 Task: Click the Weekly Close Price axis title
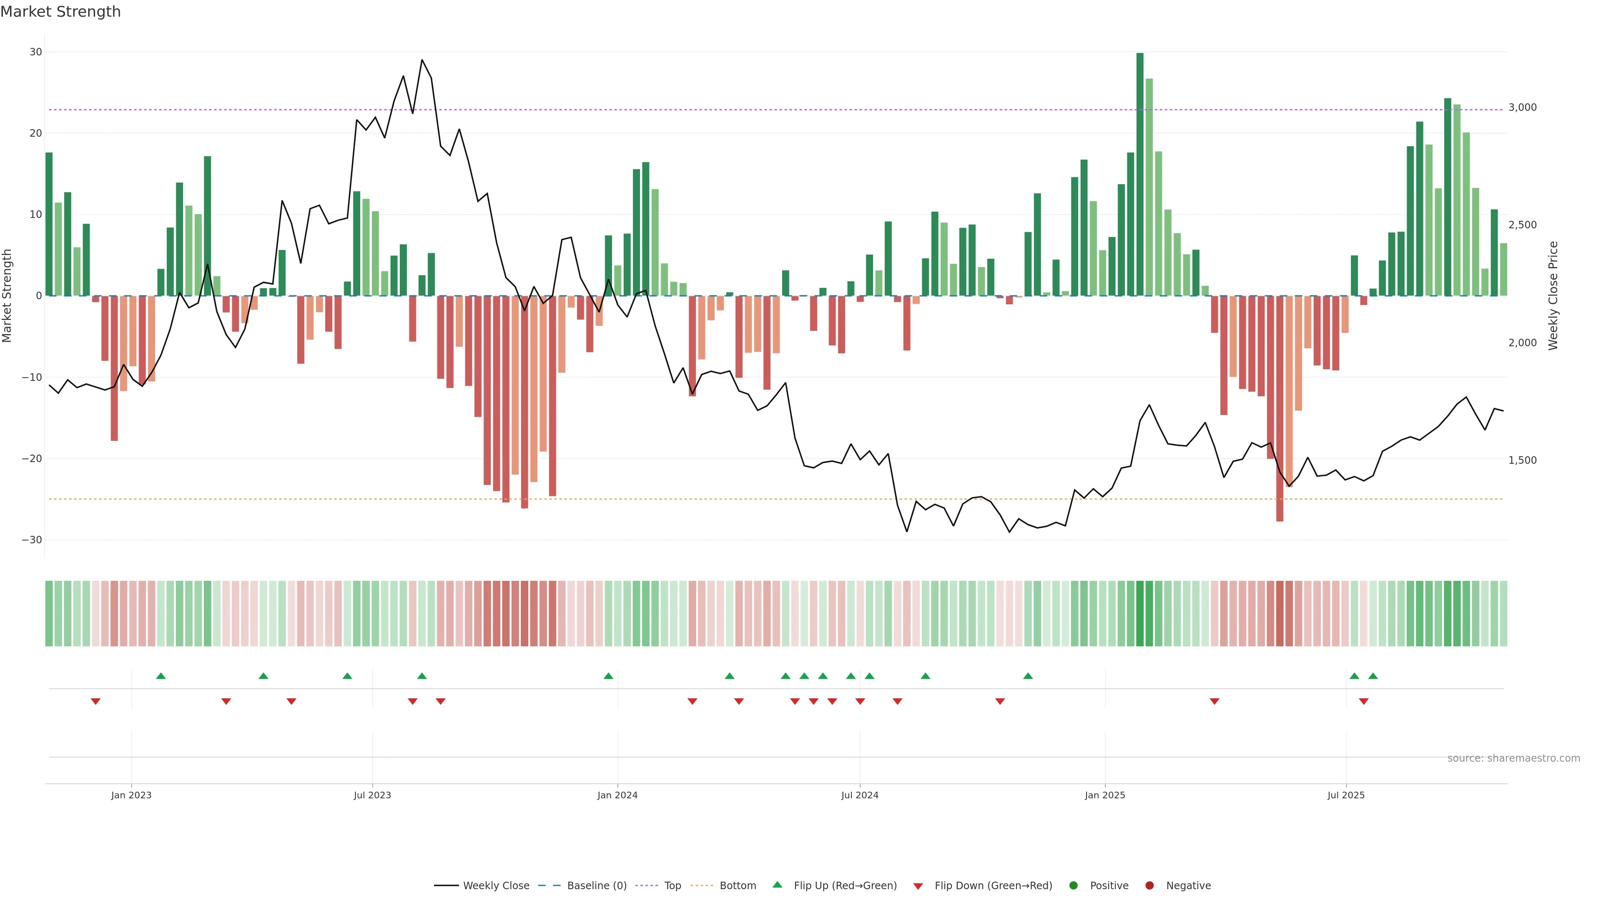tap(1553, 296)
